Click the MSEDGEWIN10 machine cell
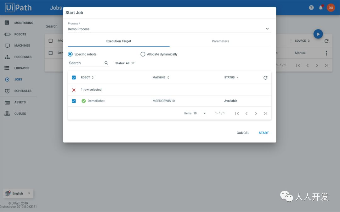340x212 pixels. click(164, 101)
